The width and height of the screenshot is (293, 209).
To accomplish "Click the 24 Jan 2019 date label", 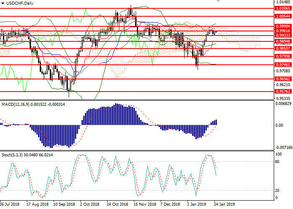I will point(224,205).
